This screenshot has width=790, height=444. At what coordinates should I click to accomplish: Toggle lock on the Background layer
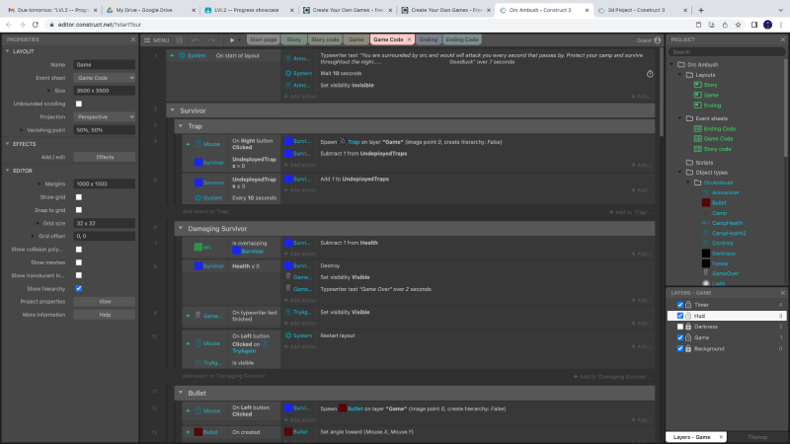[x=688, y=348]
